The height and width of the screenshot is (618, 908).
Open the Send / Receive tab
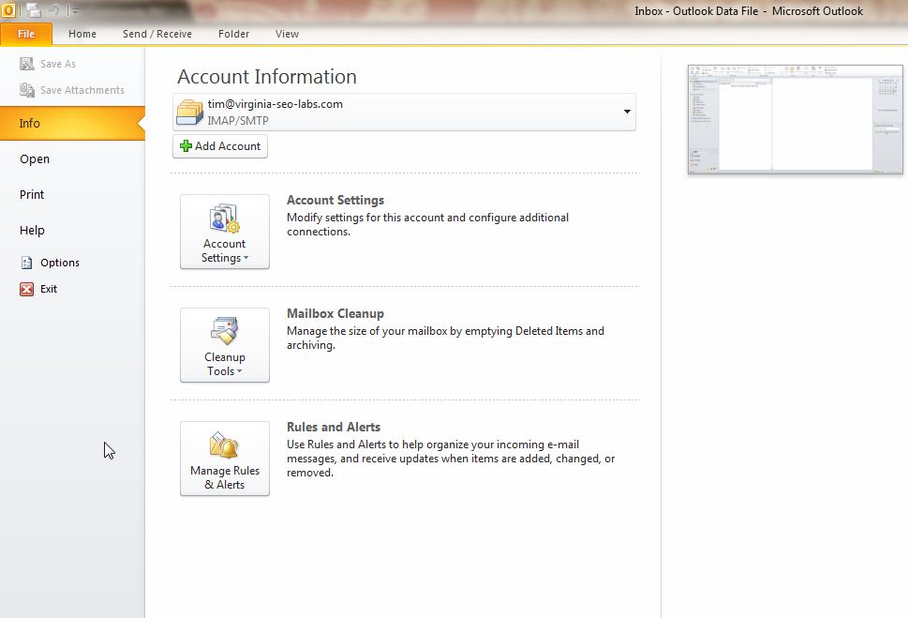point(157,34)
